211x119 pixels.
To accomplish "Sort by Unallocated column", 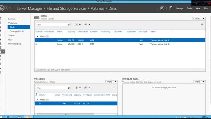I will click(83, 32).
